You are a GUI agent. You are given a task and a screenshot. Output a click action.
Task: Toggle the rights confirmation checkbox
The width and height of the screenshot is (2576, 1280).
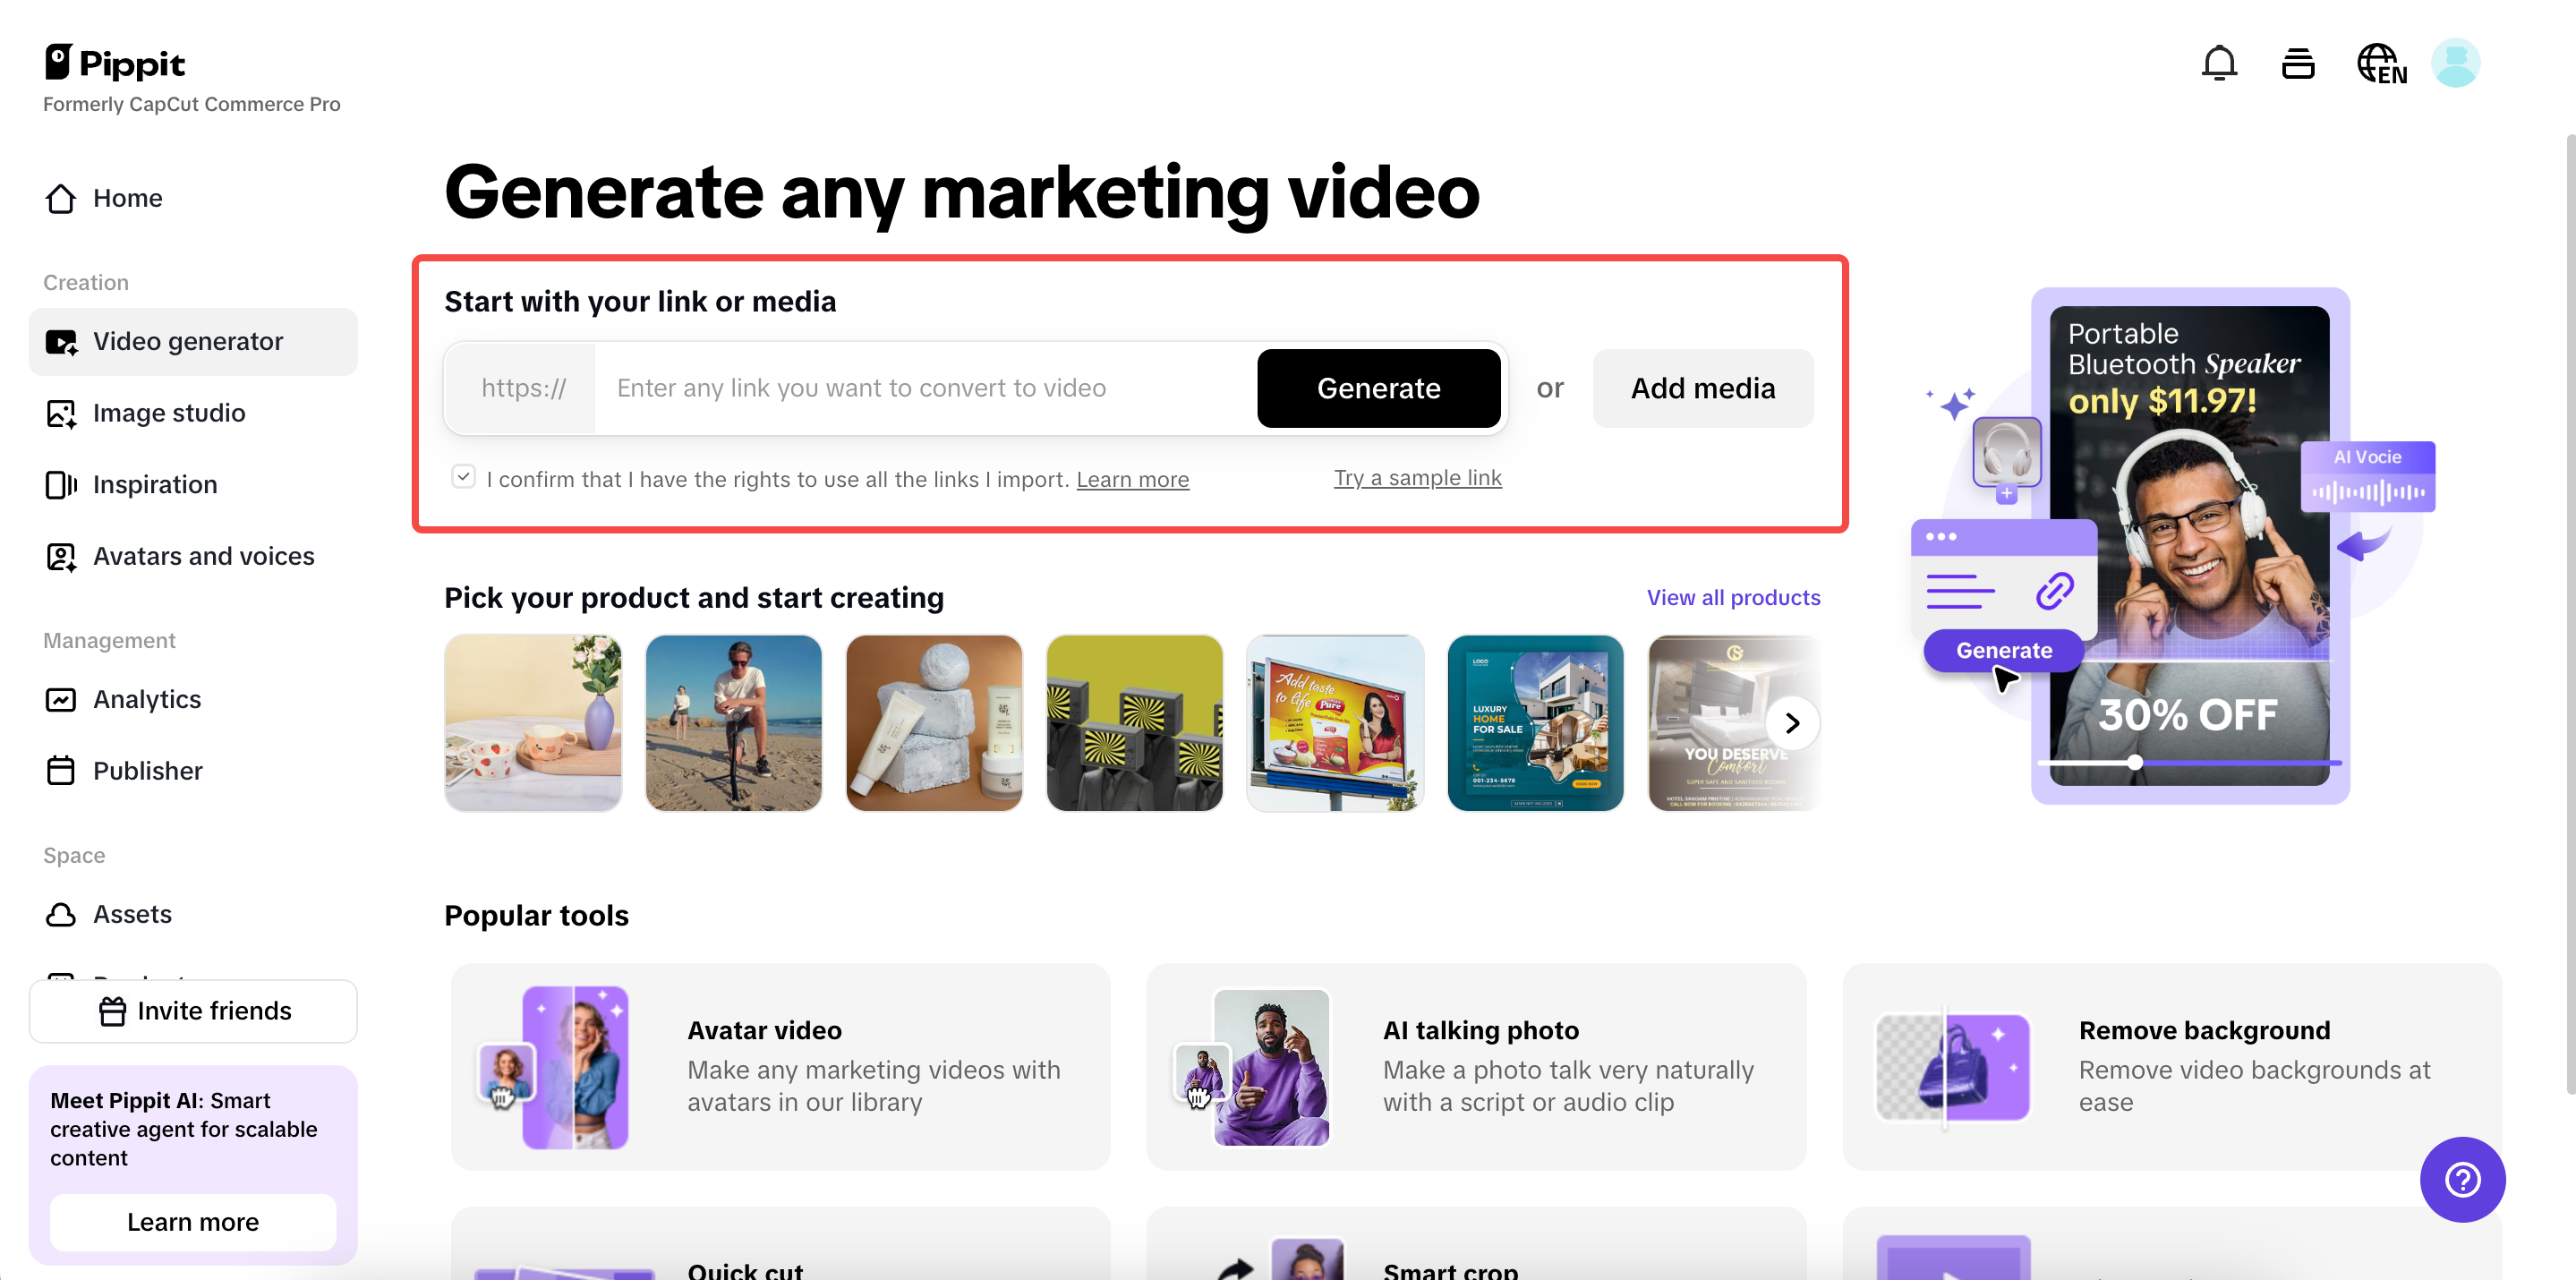coord(463,477)
